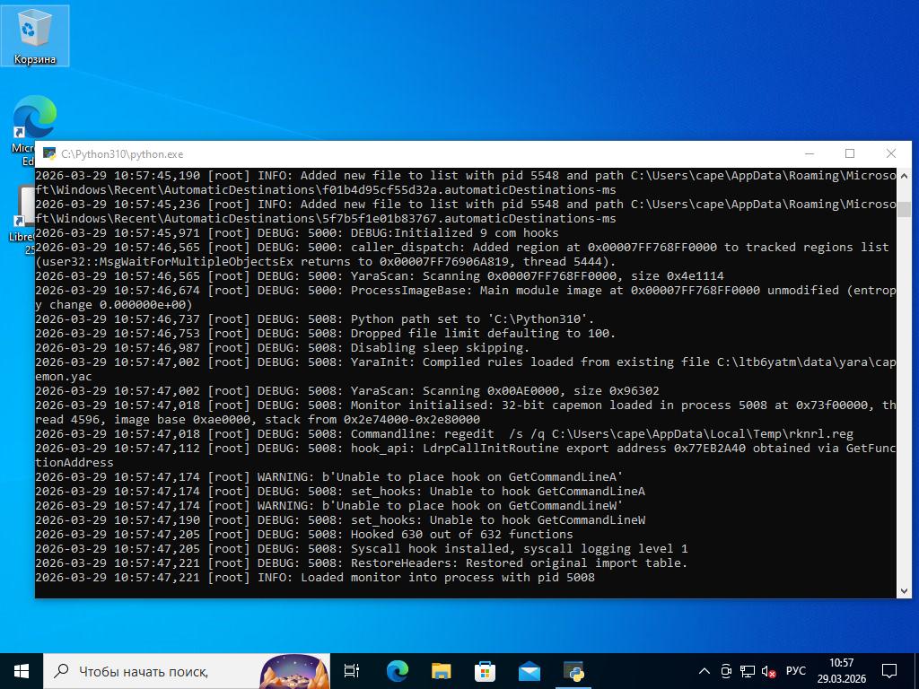Image resolution: width=919 pixels, height=689 pixels.
Task: Open the Recycle Bin (Корзина) desktop icon
Action: [x=34, y=36]
